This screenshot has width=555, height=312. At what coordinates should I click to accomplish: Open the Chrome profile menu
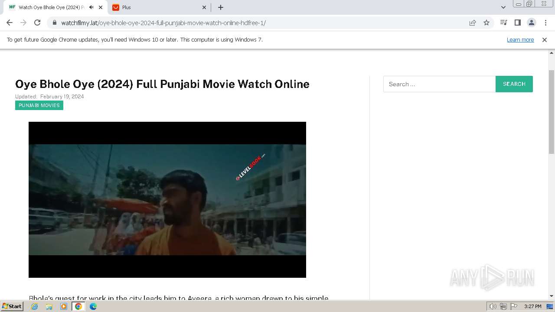click(531, 23)
